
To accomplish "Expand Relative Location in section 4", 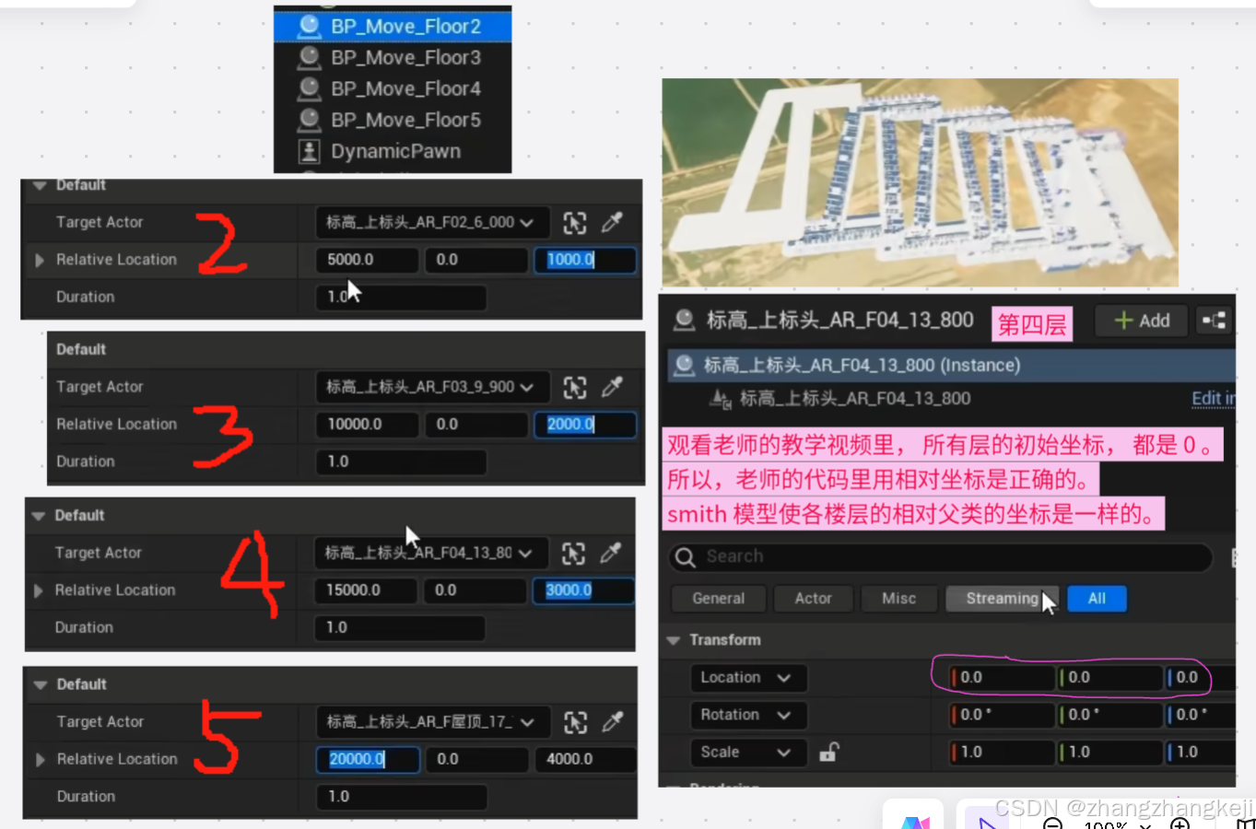I will tap(38, 590).
